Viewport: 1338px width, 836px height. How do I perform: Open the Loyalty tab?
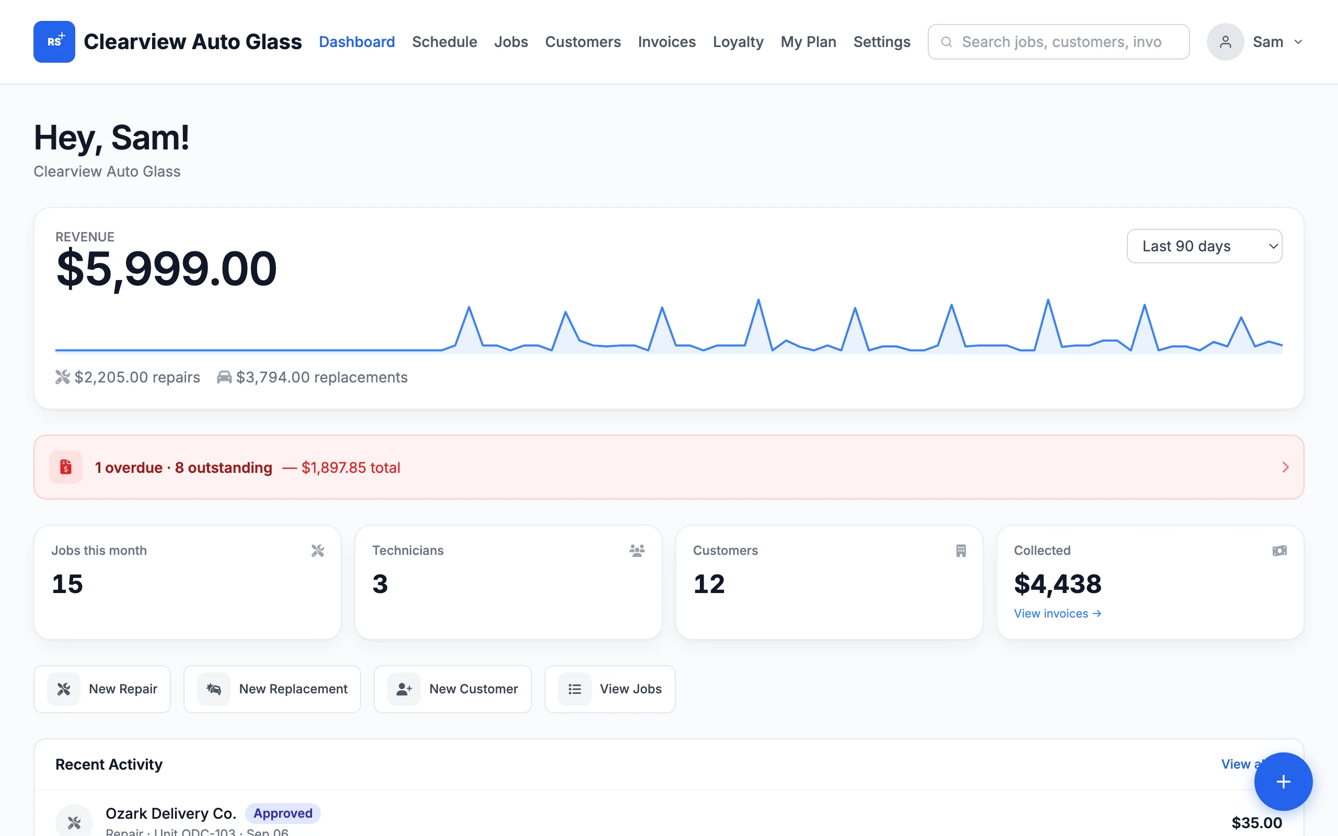738,42
